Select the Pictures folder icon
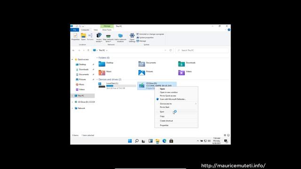 click(x=142, y=73)
